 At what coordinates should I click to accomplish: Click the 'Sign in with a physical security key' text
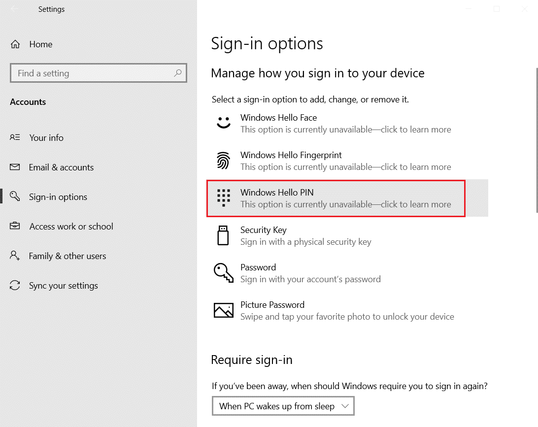(x=306, y=242)
